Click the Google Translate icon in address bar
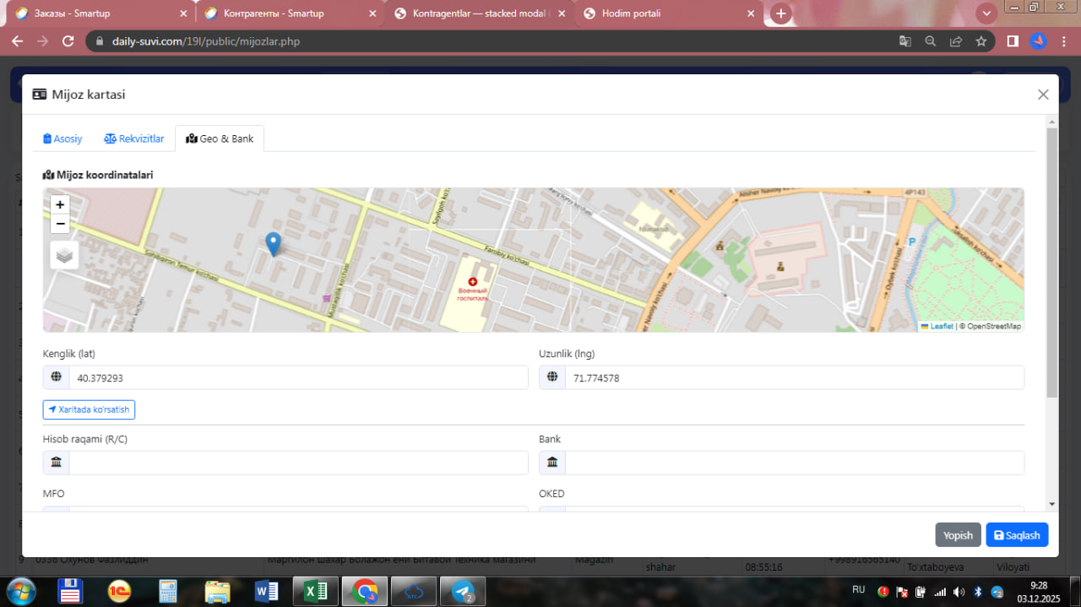Viewport: 1081px width, 607px height. 904,41
